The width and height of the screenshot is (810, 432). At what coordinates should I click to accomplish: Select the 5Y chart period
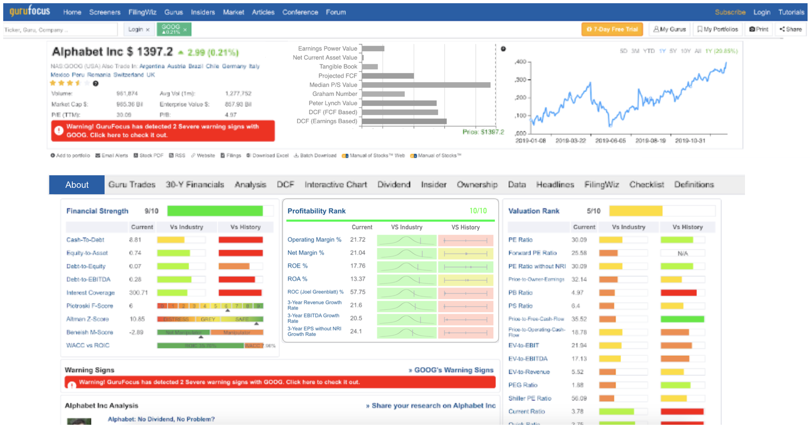point(673,51)
